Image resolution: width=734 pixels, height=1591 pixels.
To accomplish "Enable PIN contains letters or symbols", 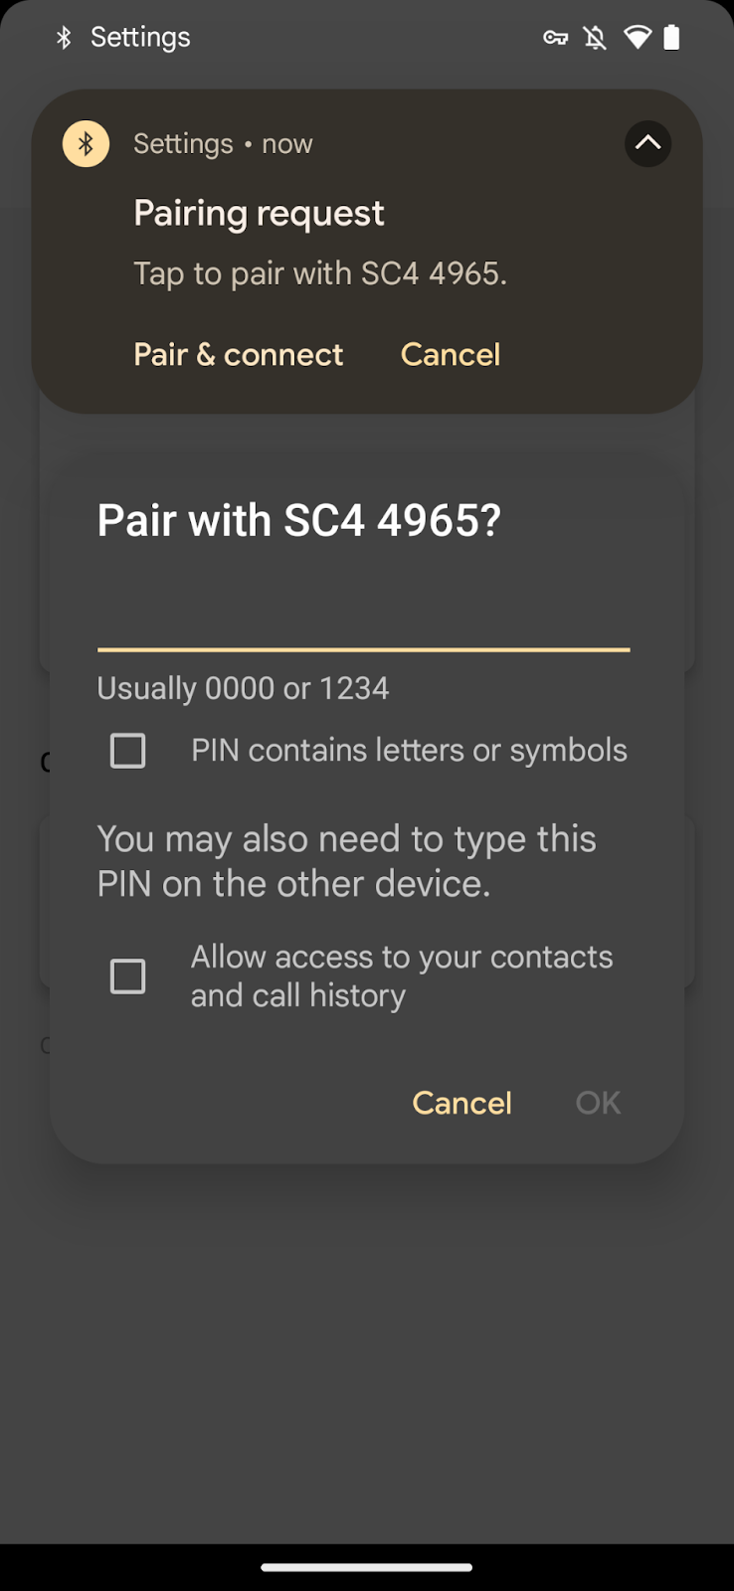I will [127, 751].
